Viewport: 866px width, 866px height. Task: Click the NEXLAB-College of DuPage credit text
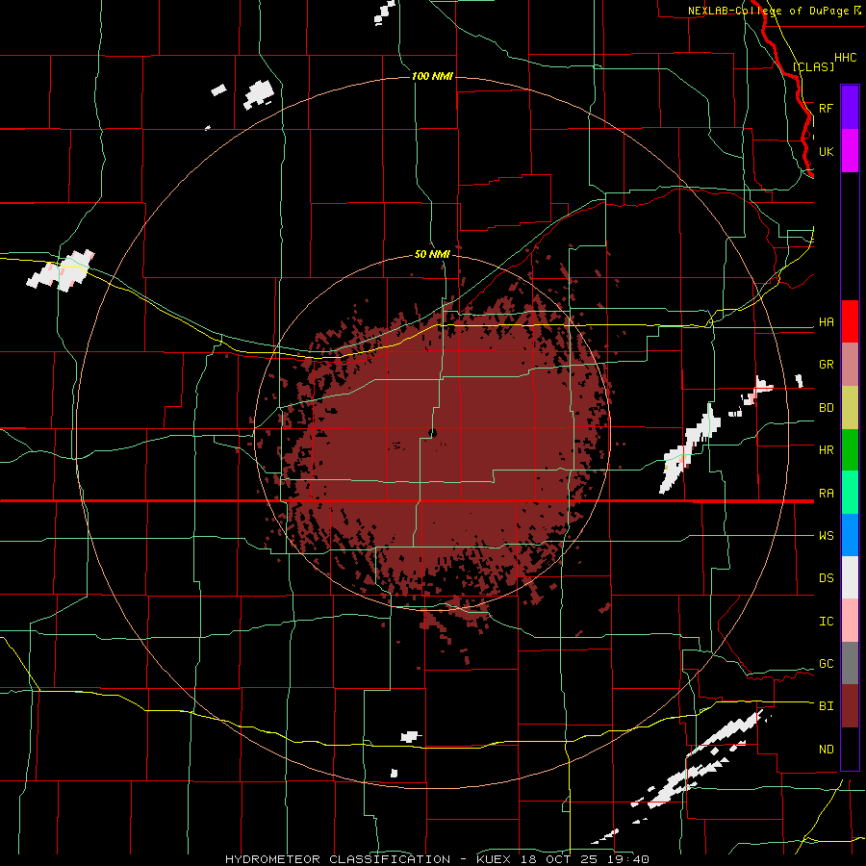tap(774, 11)
